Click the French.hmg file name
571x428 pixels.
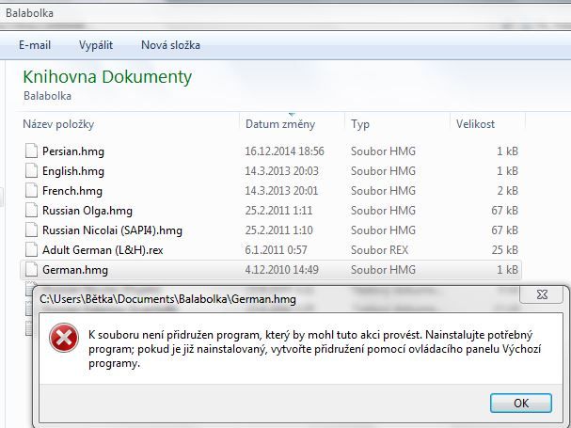point(72,191)
